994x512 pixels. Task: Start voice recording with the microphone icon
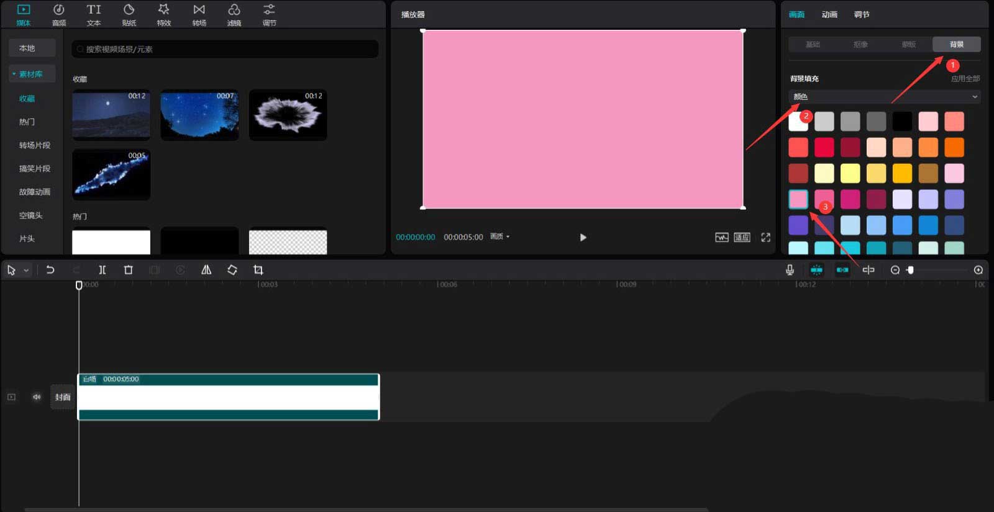point(790,270)
